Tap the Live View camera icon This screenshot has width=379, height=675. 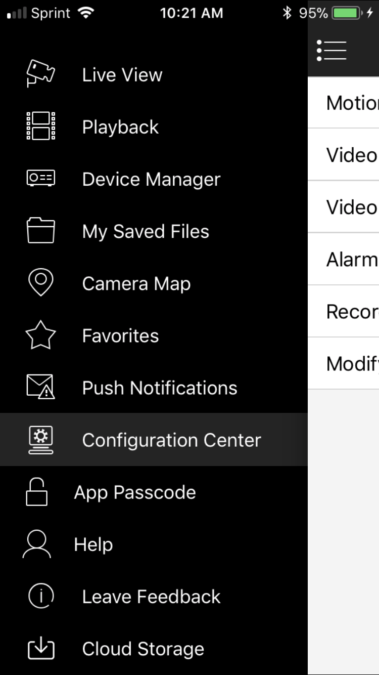(x=40, y=73)
